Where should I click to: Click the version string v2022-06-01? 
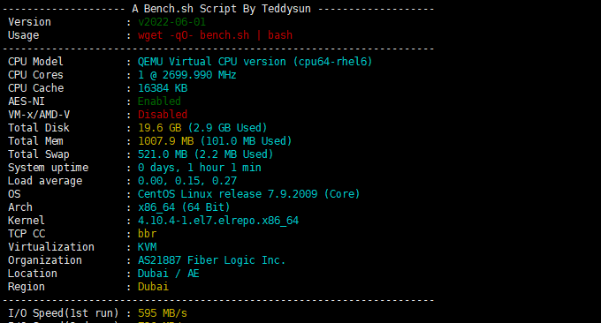171,22
